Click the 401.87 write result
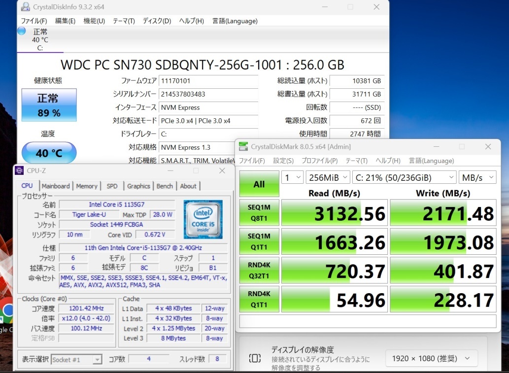 point(443,271)
